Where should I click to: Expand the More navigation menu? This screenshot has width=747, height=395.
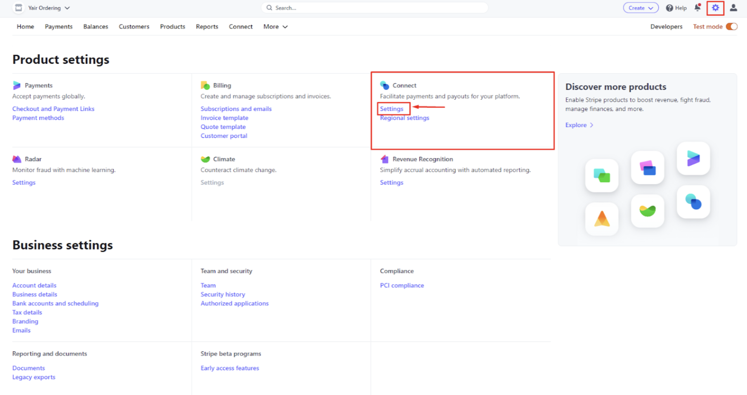tap(275, 27)
